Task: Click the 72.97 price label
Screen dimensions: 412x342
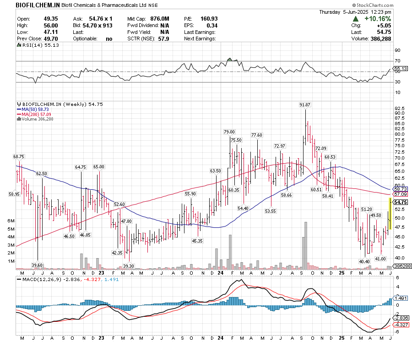Action: click(280, 146)
